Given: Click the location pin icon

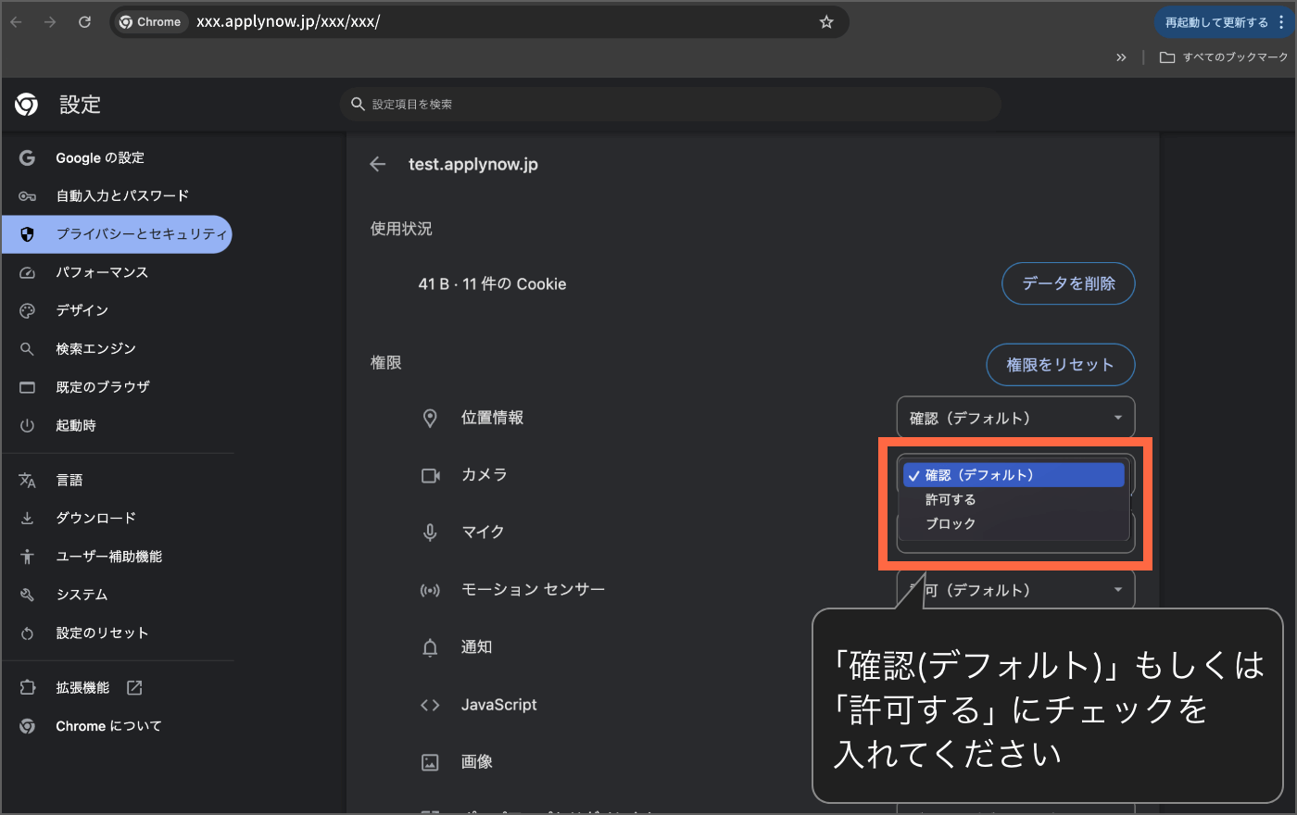Looking at the screenshot, I should point(430,419).
